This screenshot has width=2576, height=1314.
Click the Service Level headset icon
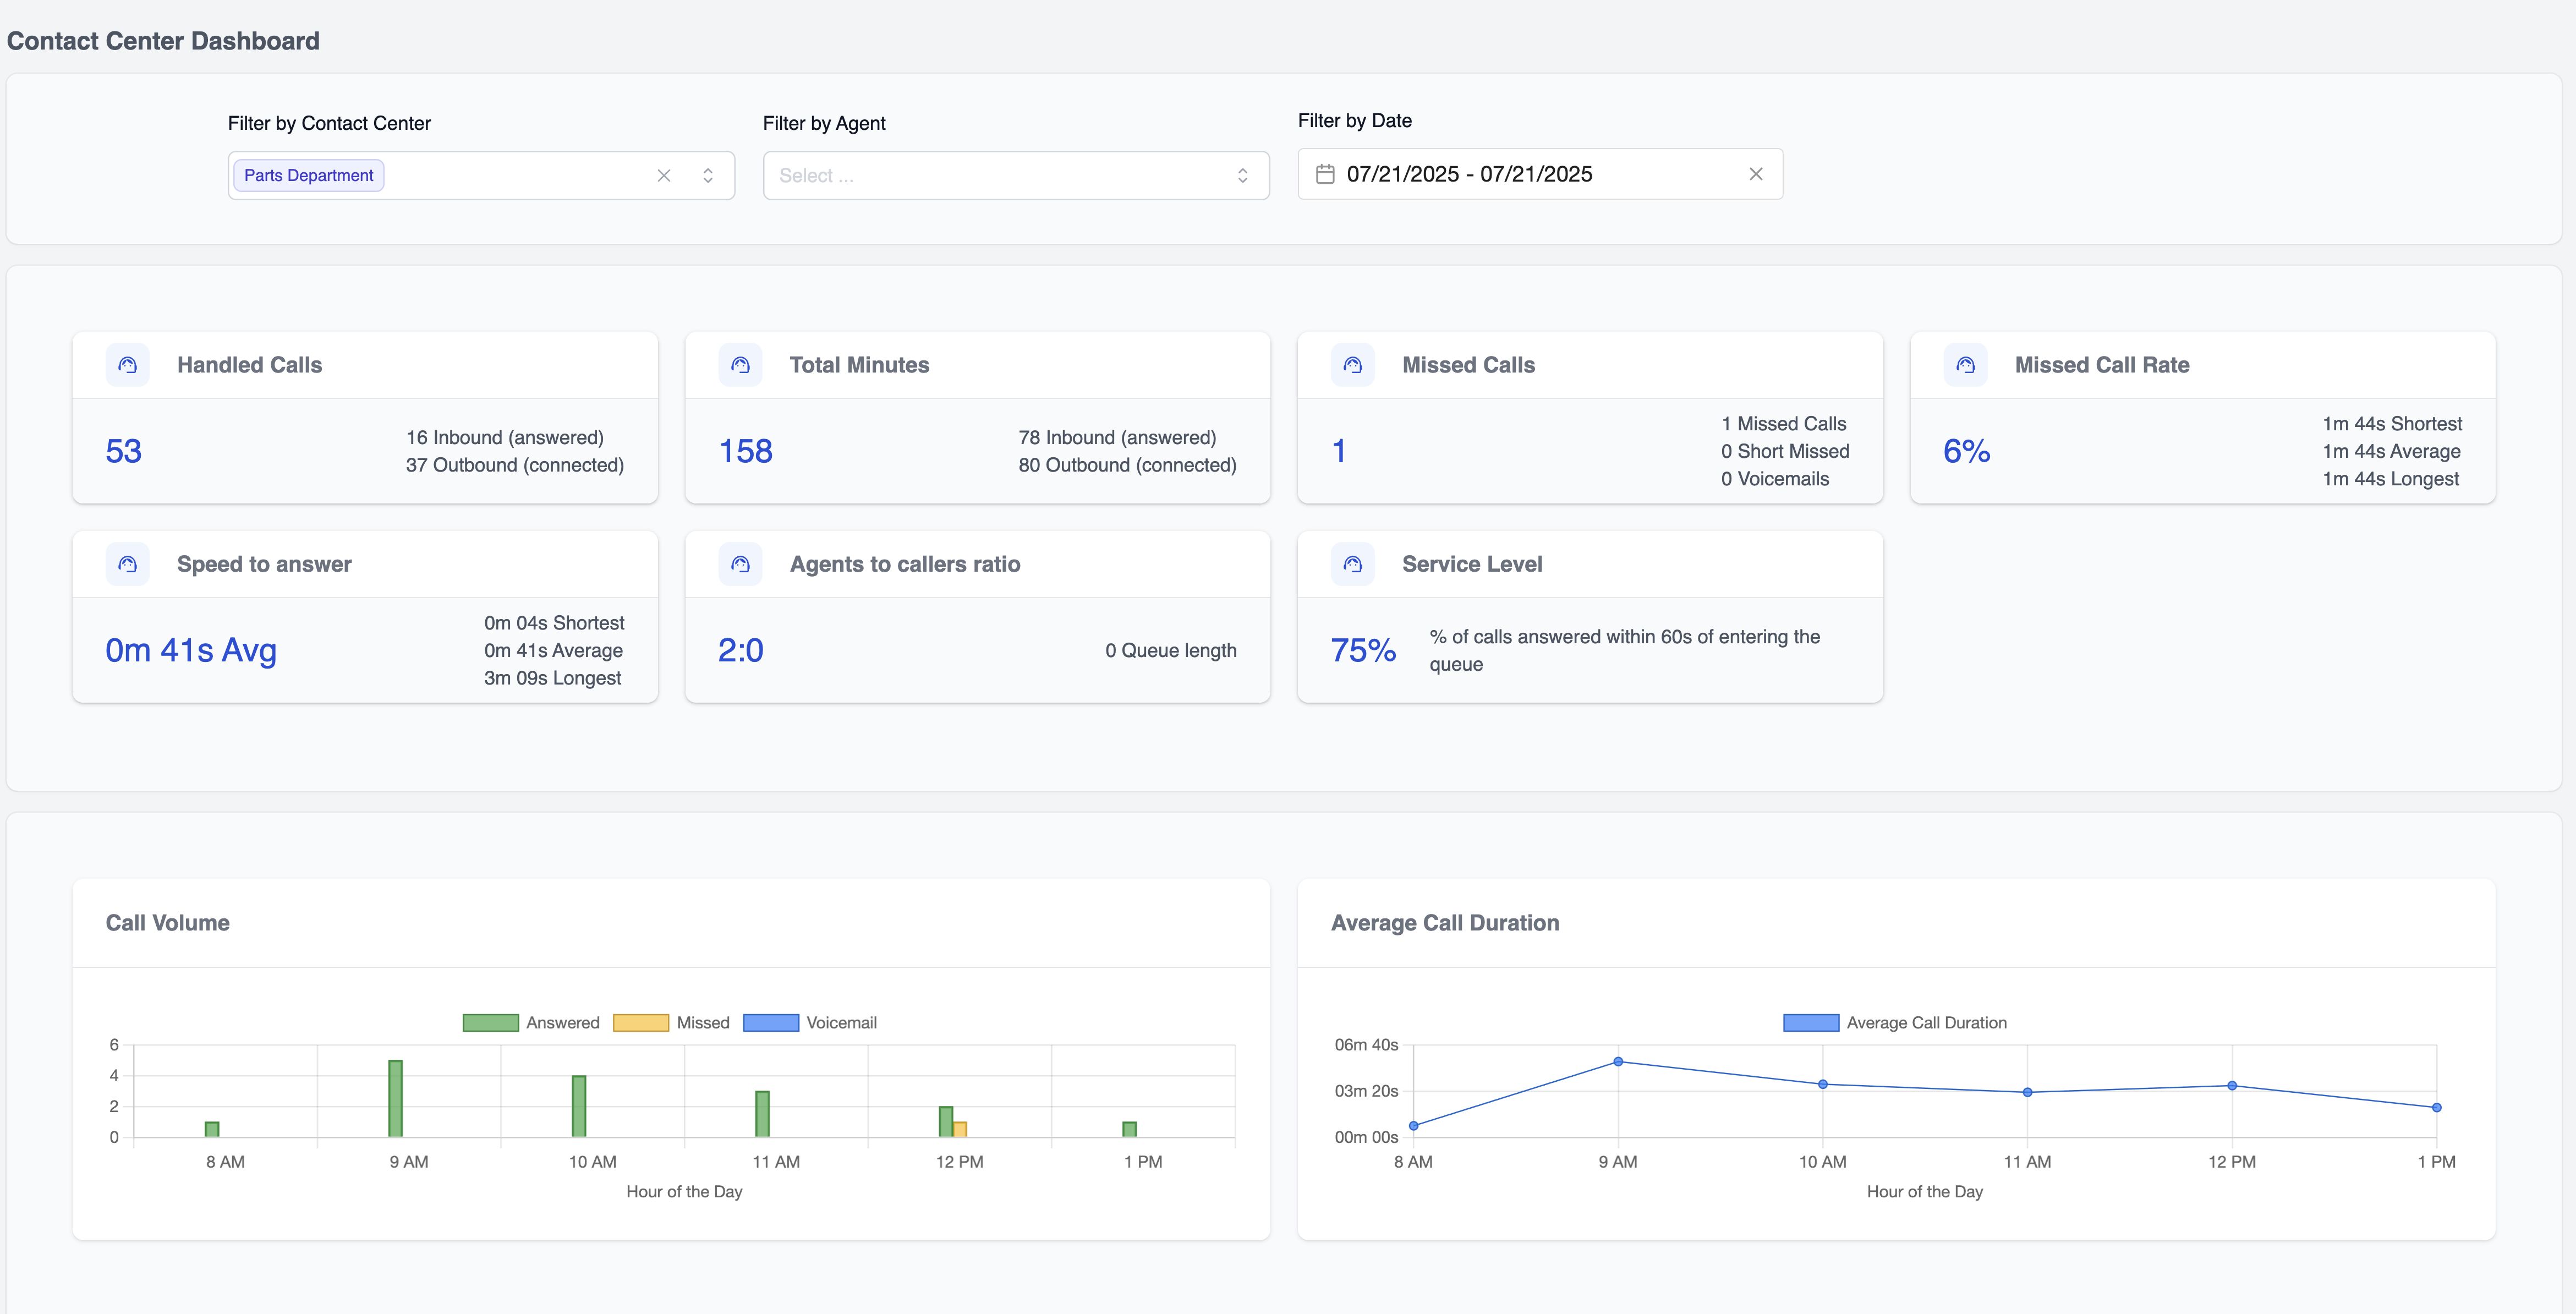tap(1353, 563)
